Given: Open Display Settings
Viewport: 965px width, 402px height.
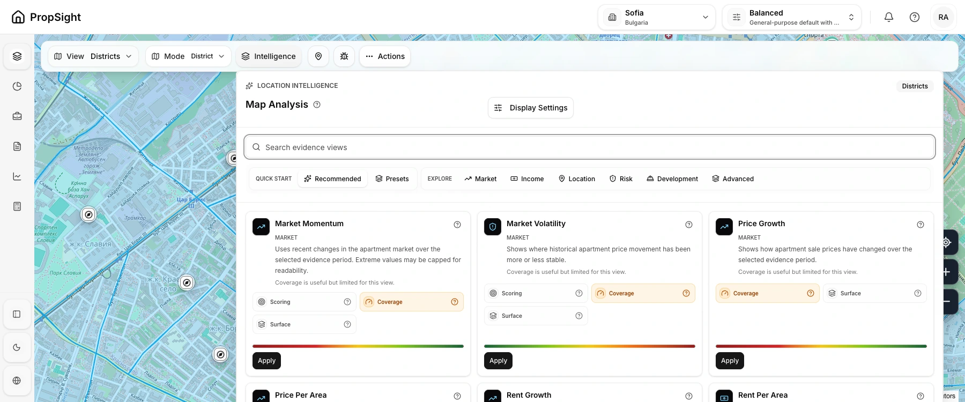Looking at the screenshot, I should tap(531, 108).
